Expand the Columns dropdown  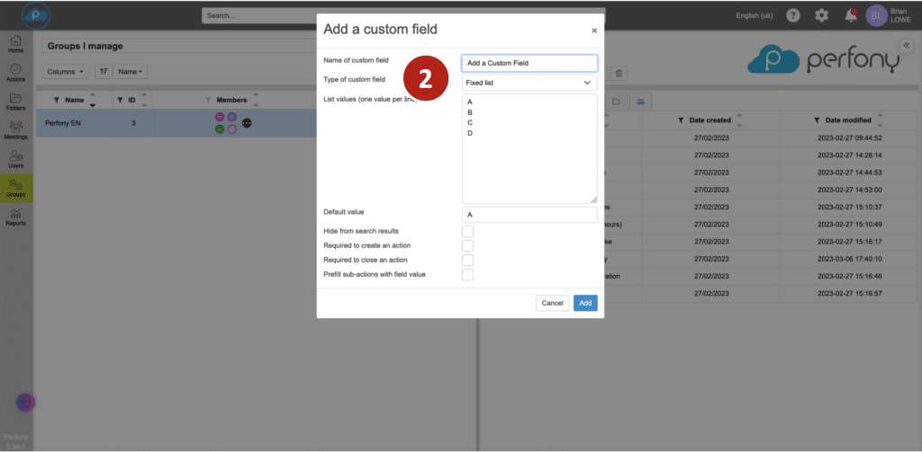pos(68,71)
